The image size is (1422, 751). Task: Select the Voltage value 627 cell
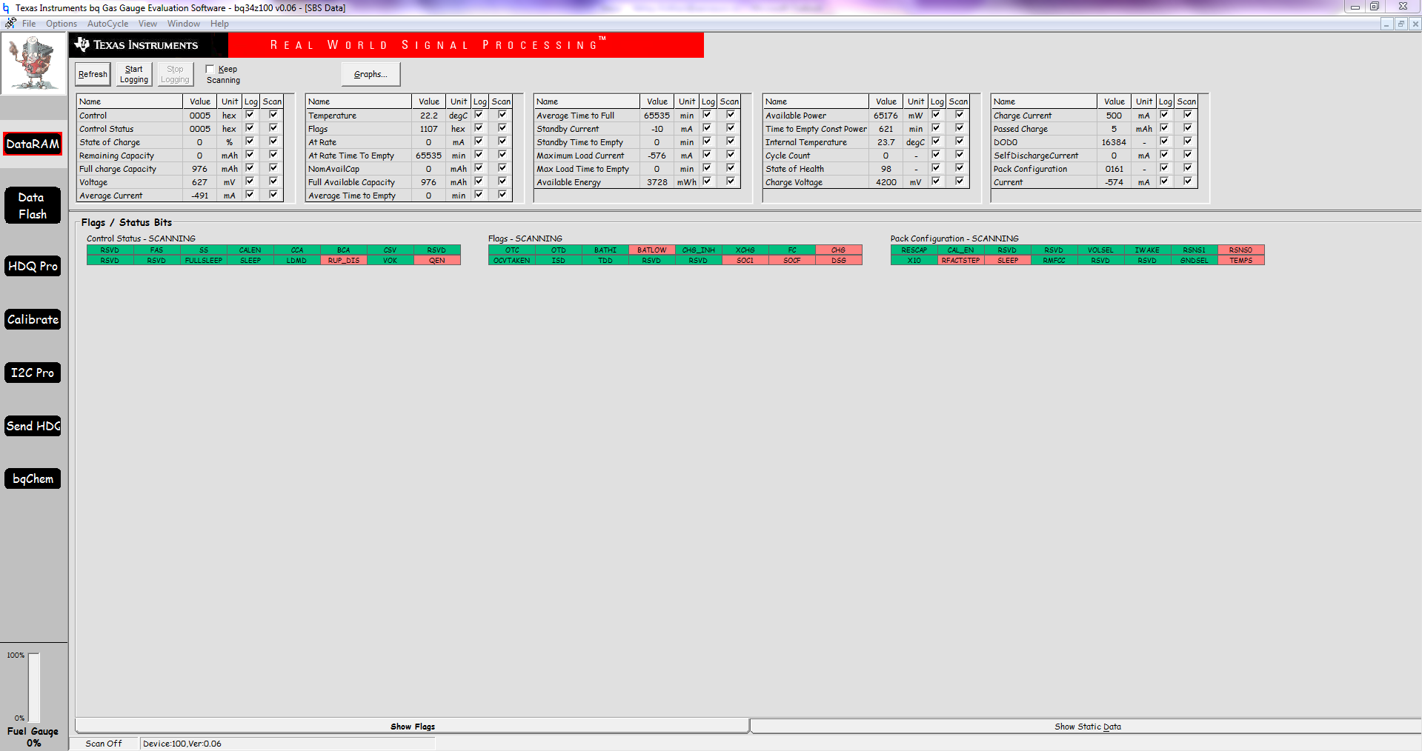click(x=200, y=182)
